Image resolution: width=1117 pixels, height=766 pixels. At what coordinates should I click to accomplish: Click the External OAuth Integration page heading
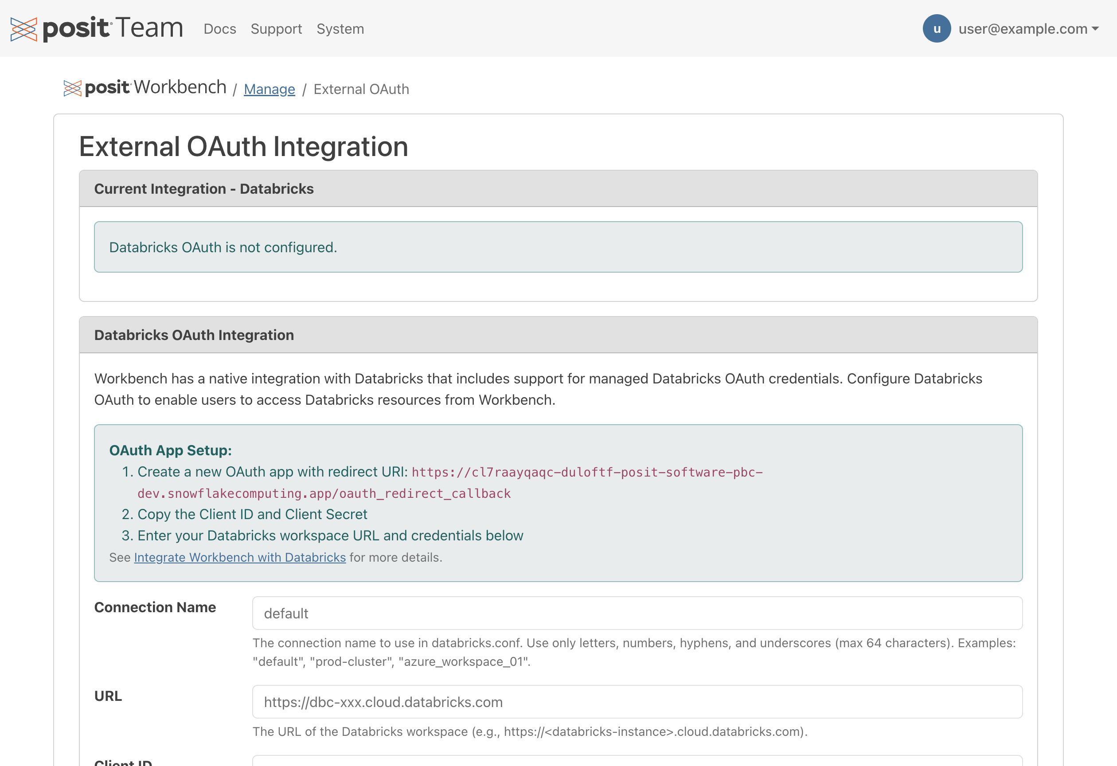point(243,147)
